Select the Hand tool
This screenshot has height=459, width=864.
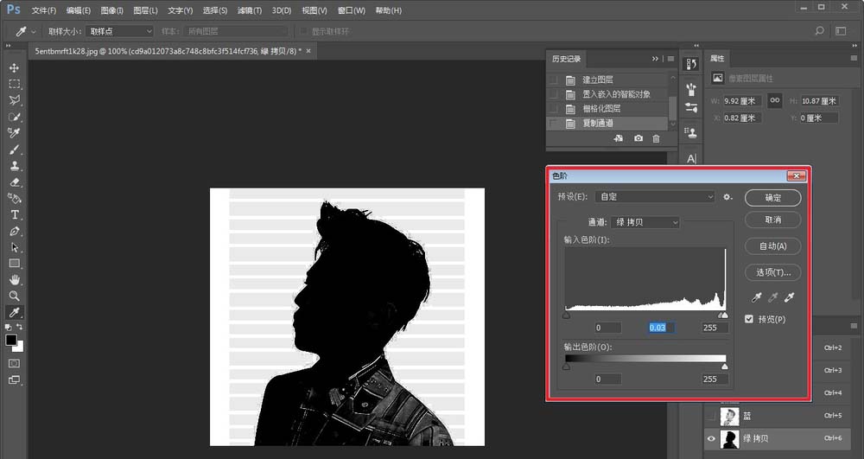[x=15, y=279]
